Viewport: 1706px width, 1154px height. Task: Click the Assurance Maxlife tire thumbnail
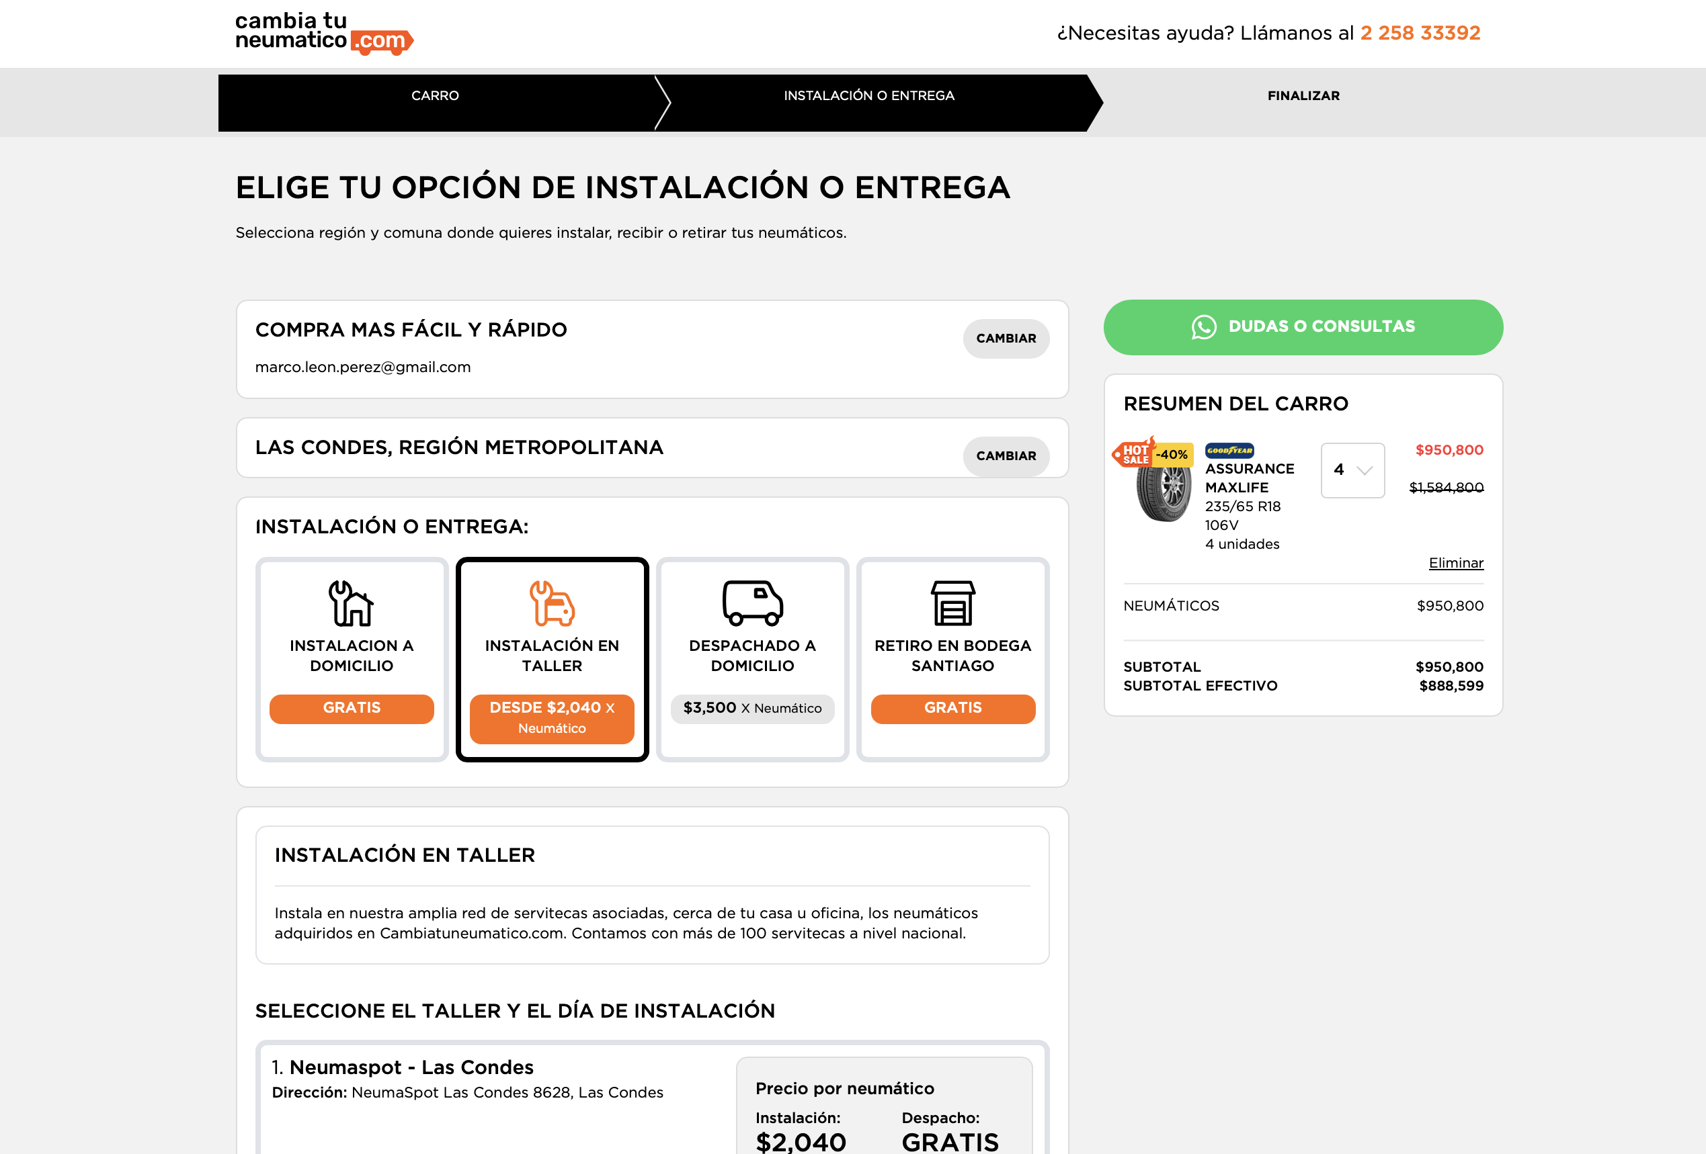point(1163,493)
